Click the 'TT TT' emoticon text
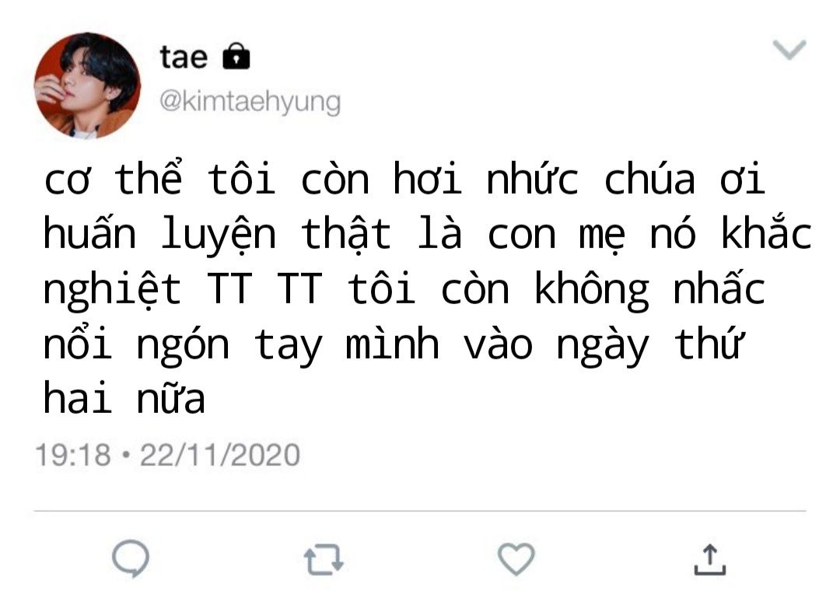This screenshot has width=840, height=605. (x=265, y=289)
